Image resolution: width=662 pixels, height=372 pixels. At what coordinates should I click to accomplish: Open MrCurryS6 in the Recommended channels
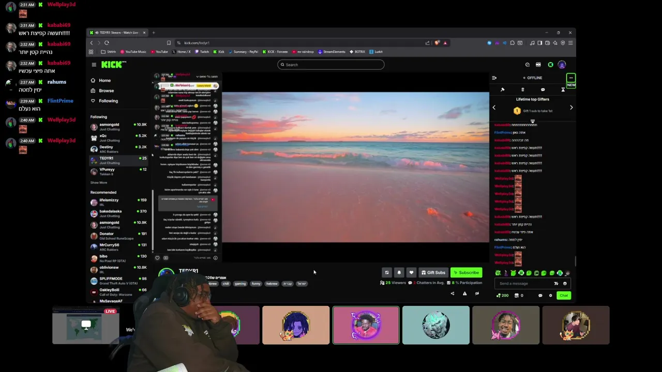(118, 247)
